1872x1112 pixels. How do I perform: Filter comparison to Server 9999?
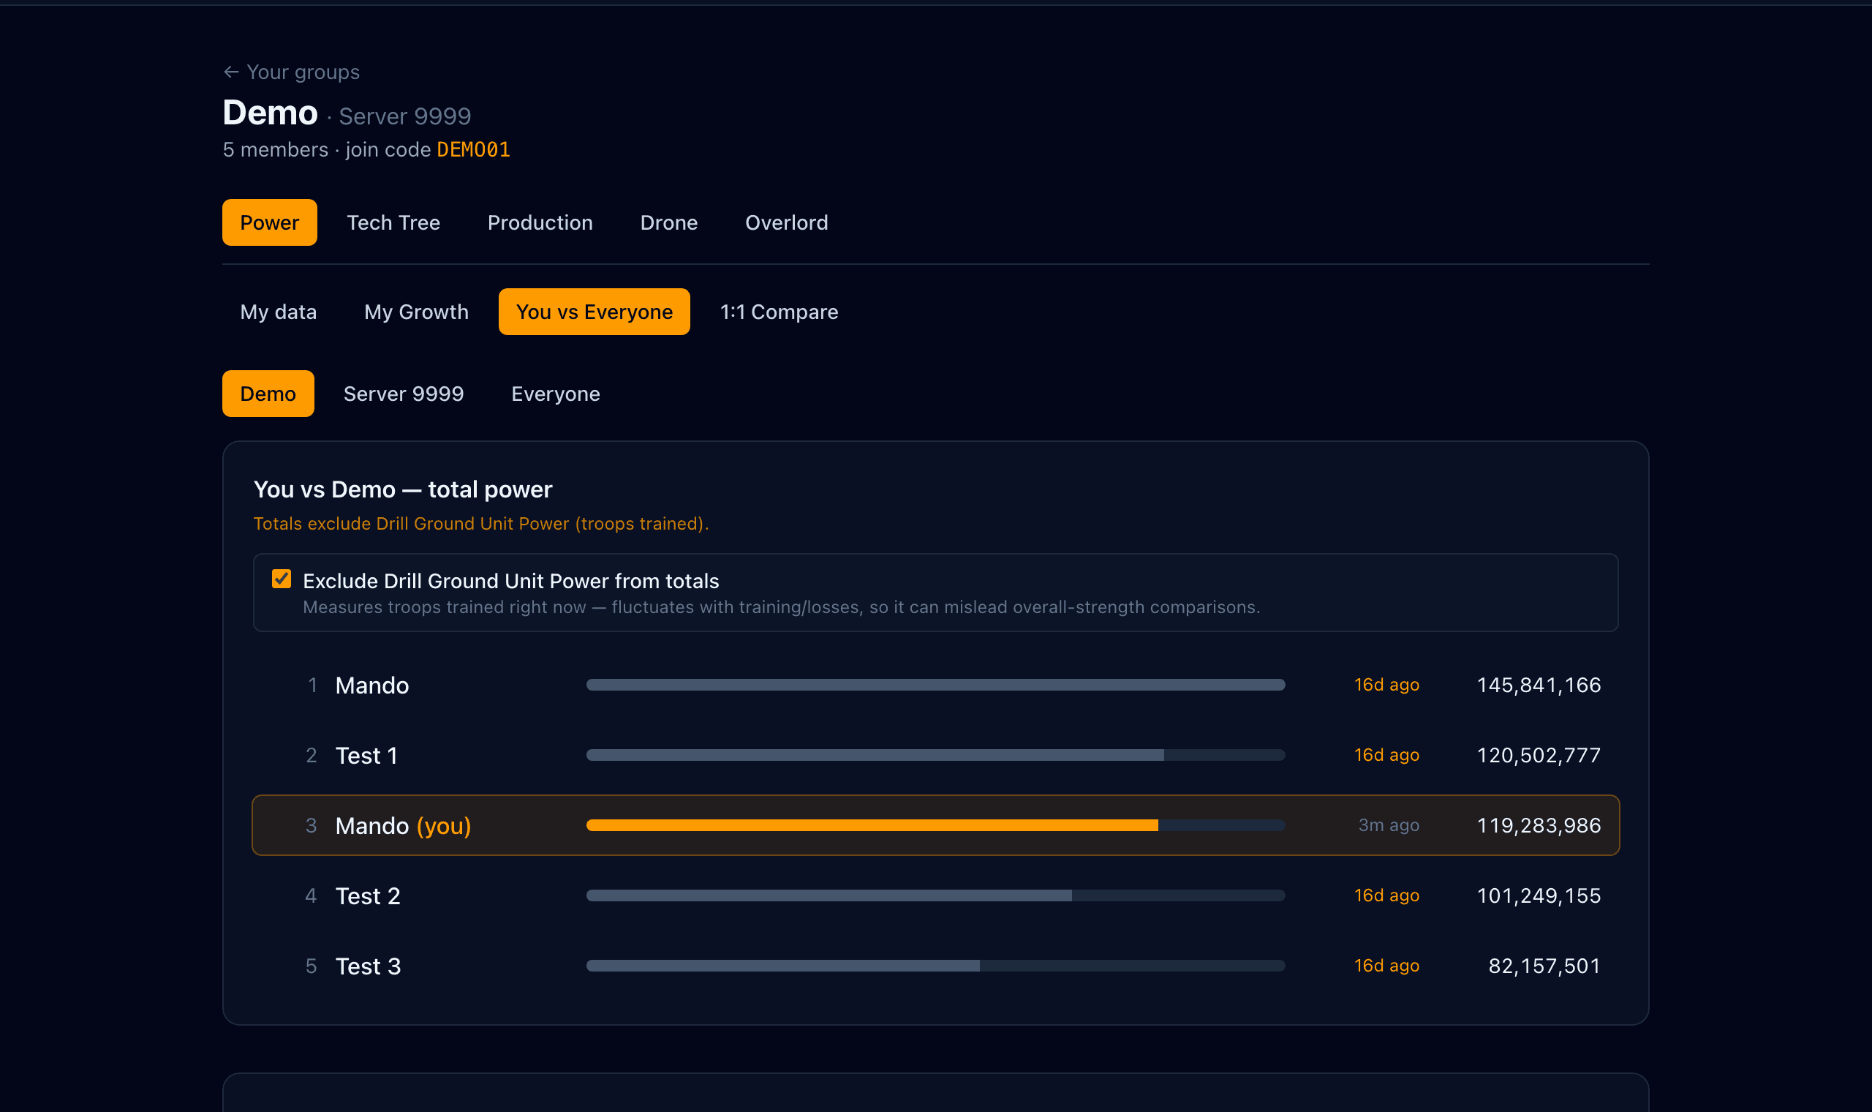tap(404, 394)
